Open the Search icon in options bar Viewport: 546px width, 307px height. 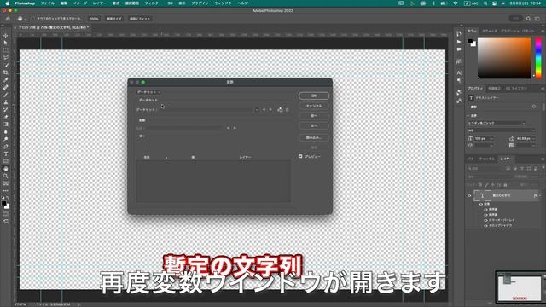point(528,19)
